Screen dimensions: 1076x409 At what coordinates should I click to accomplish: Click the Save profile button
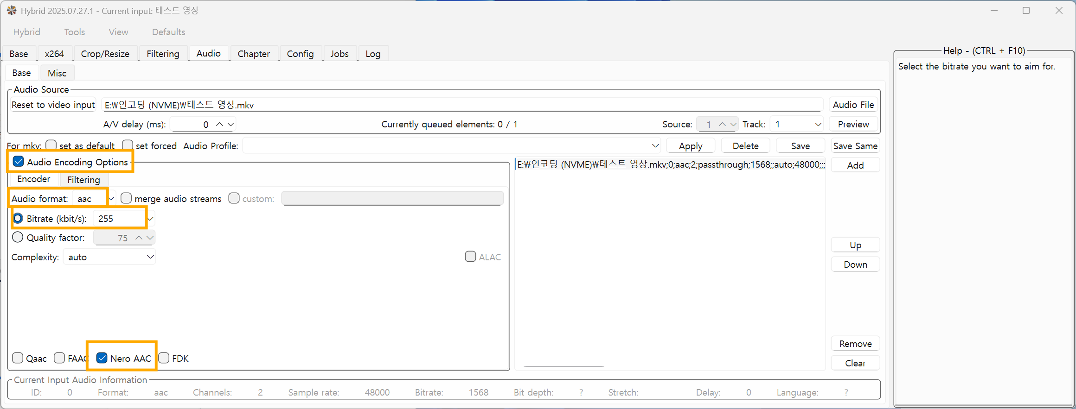(800, 146)
